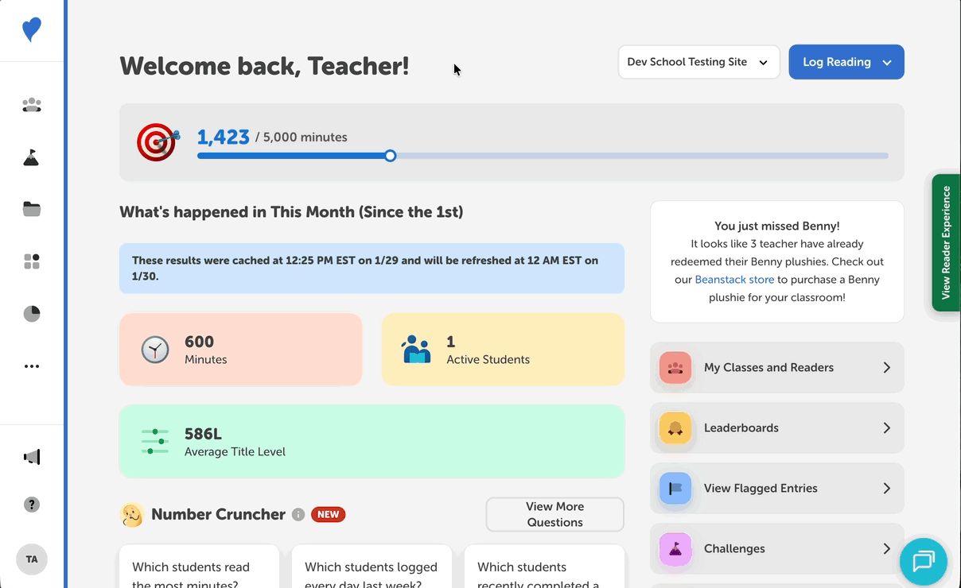Click the minutes goal progress slider handle
Screen dimensions: 961x588
click(x=391, y=156)
